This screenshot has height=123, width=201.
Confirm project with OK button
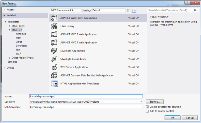pyautogui.click(x=173, y=118)
